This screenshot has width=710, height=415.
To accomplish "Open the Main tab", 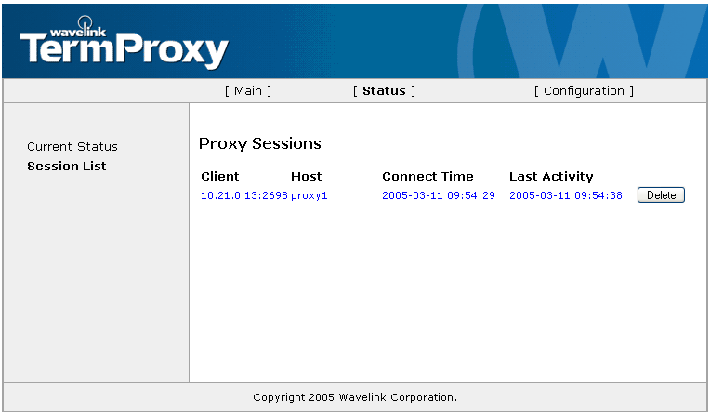I will [x=248, y=90].
